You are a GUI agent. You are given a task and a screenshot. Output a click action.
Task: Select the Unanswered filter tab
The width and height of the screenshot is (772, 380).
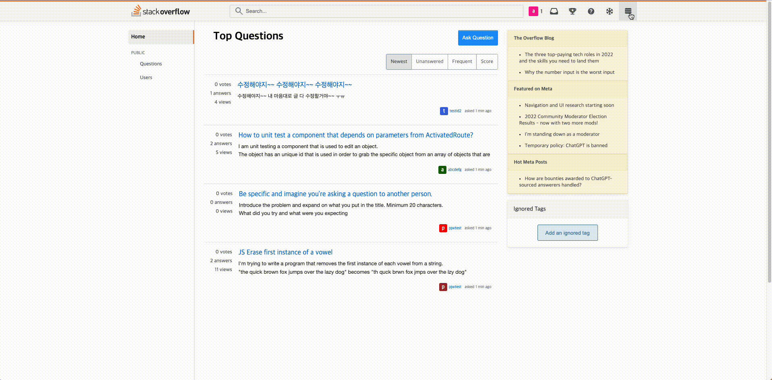coord(430,62)
